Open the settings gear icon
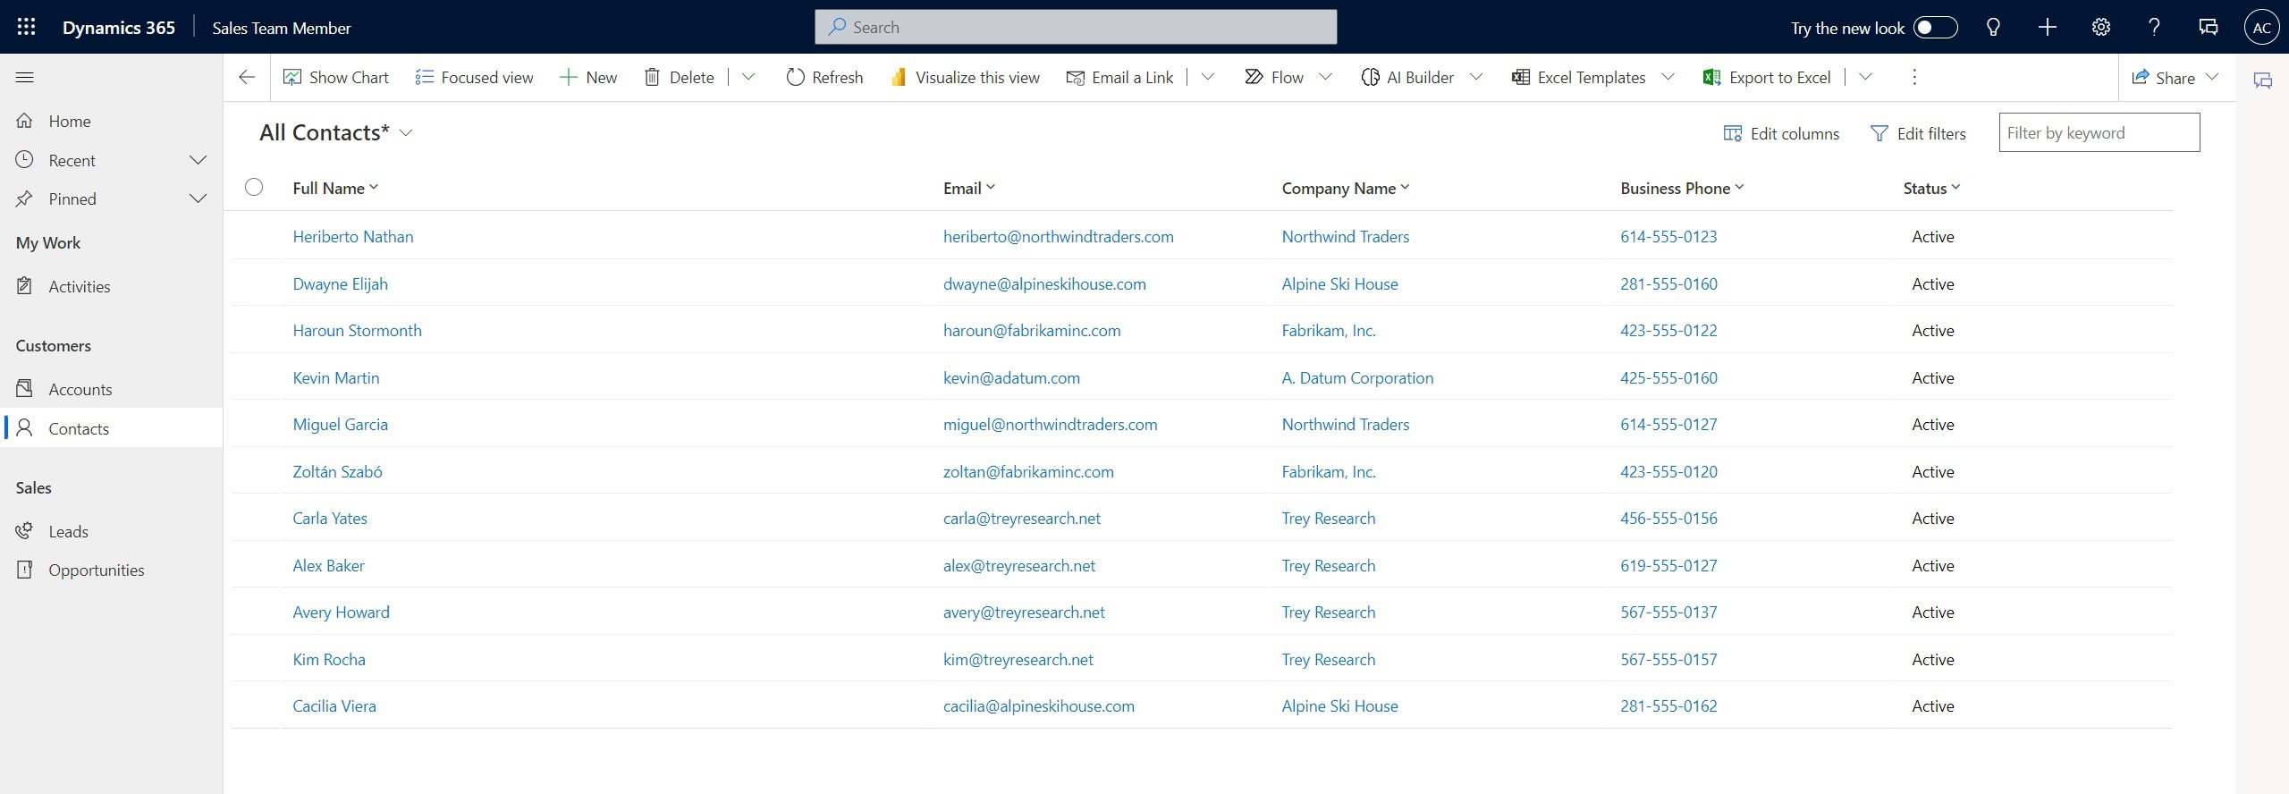 coord(2100,27)
